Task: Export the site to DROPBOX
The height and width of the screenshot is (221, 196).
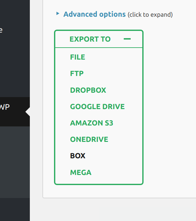Action: [88, 90]
